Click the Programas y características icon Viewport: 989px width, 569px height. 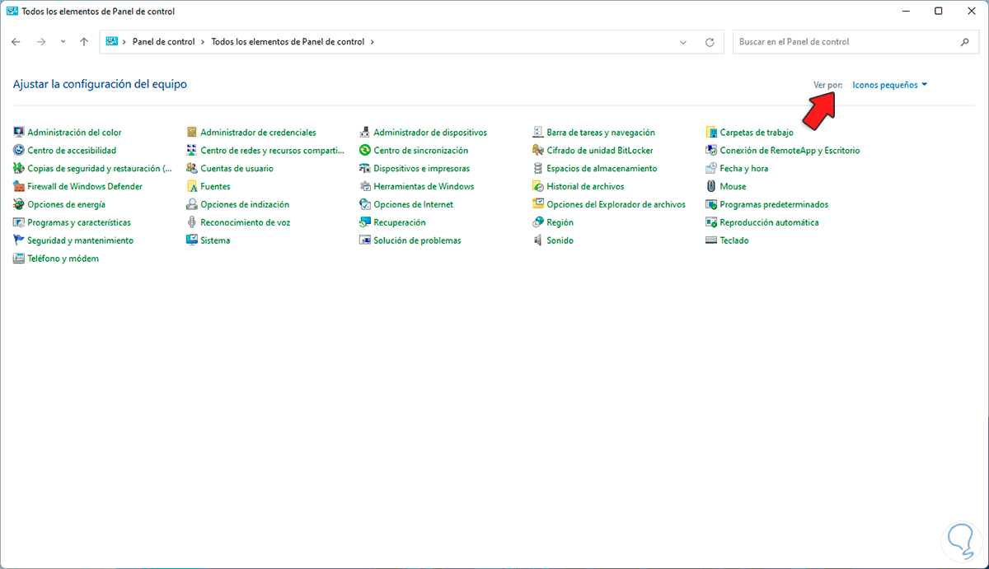[19, 222]
